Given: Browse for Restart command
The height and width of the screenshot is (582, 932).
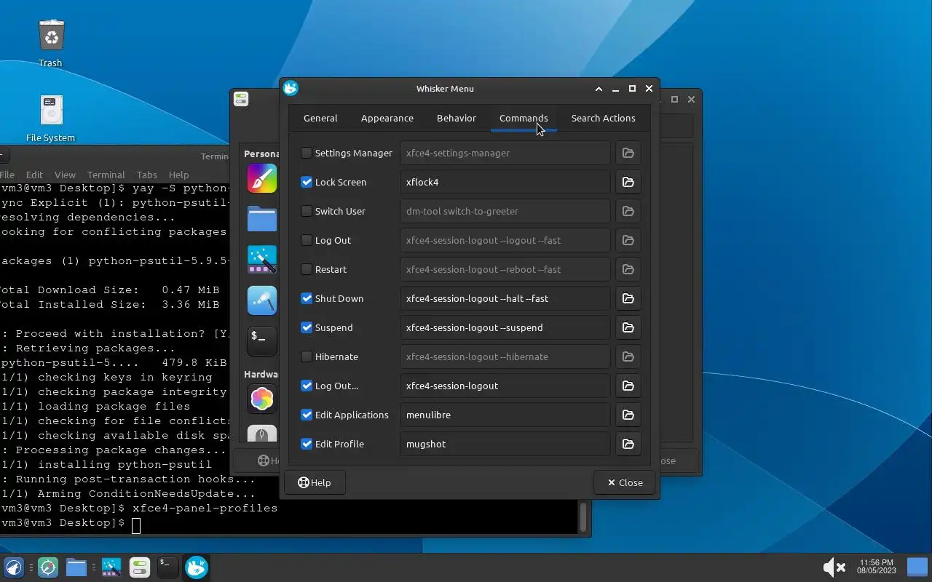Looking at the screenshot, I should [628, 269].
